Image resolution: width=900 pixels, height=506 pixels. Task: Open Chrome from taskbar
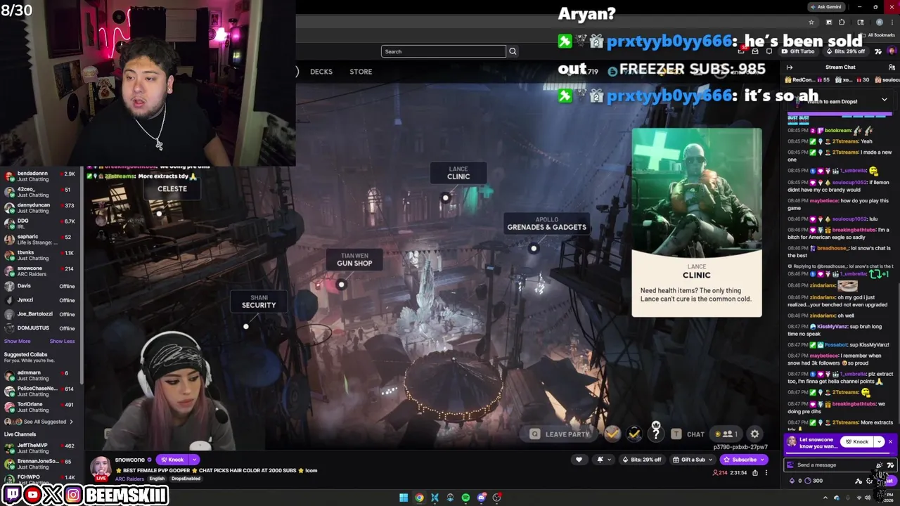point(419,498)
